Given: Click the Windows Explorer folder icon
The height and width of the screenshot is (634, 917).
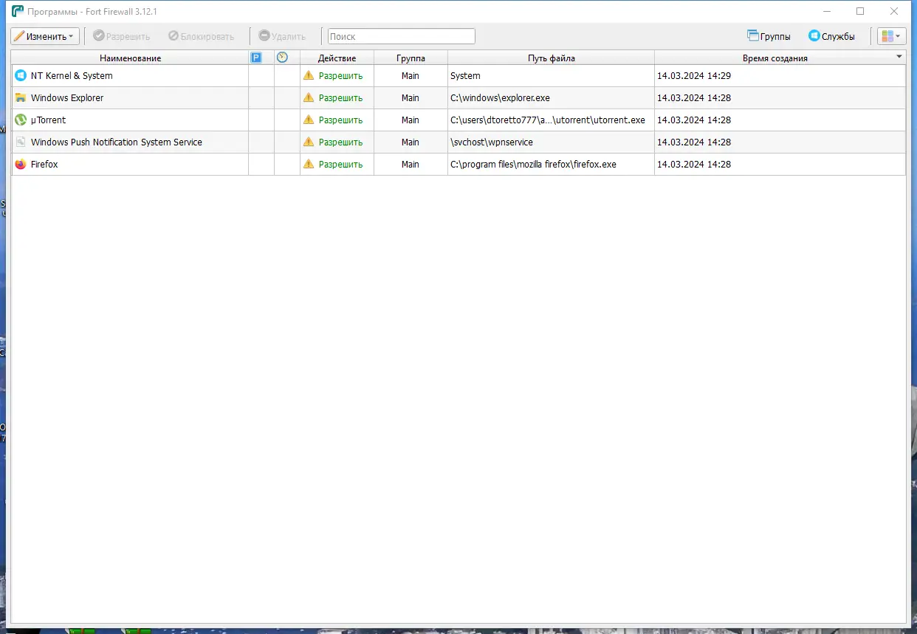Looking at the screenshot, I should tap(21, 97).
